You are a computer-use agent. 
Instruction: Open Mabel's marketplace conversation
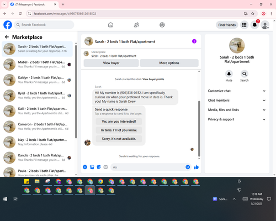[37, 65]
